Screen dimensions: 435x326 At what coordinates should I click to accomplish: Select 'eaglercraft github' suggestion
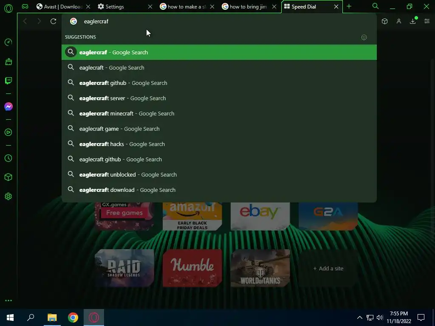point(219,83)
